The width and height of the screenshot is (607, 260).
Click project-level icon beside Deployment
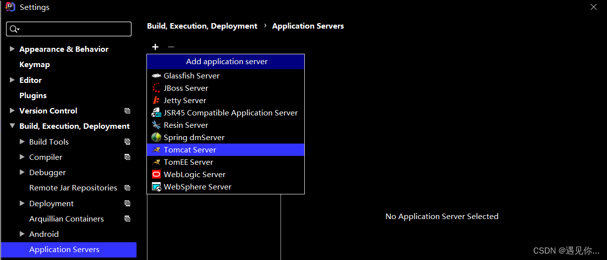tap(127, 204)
